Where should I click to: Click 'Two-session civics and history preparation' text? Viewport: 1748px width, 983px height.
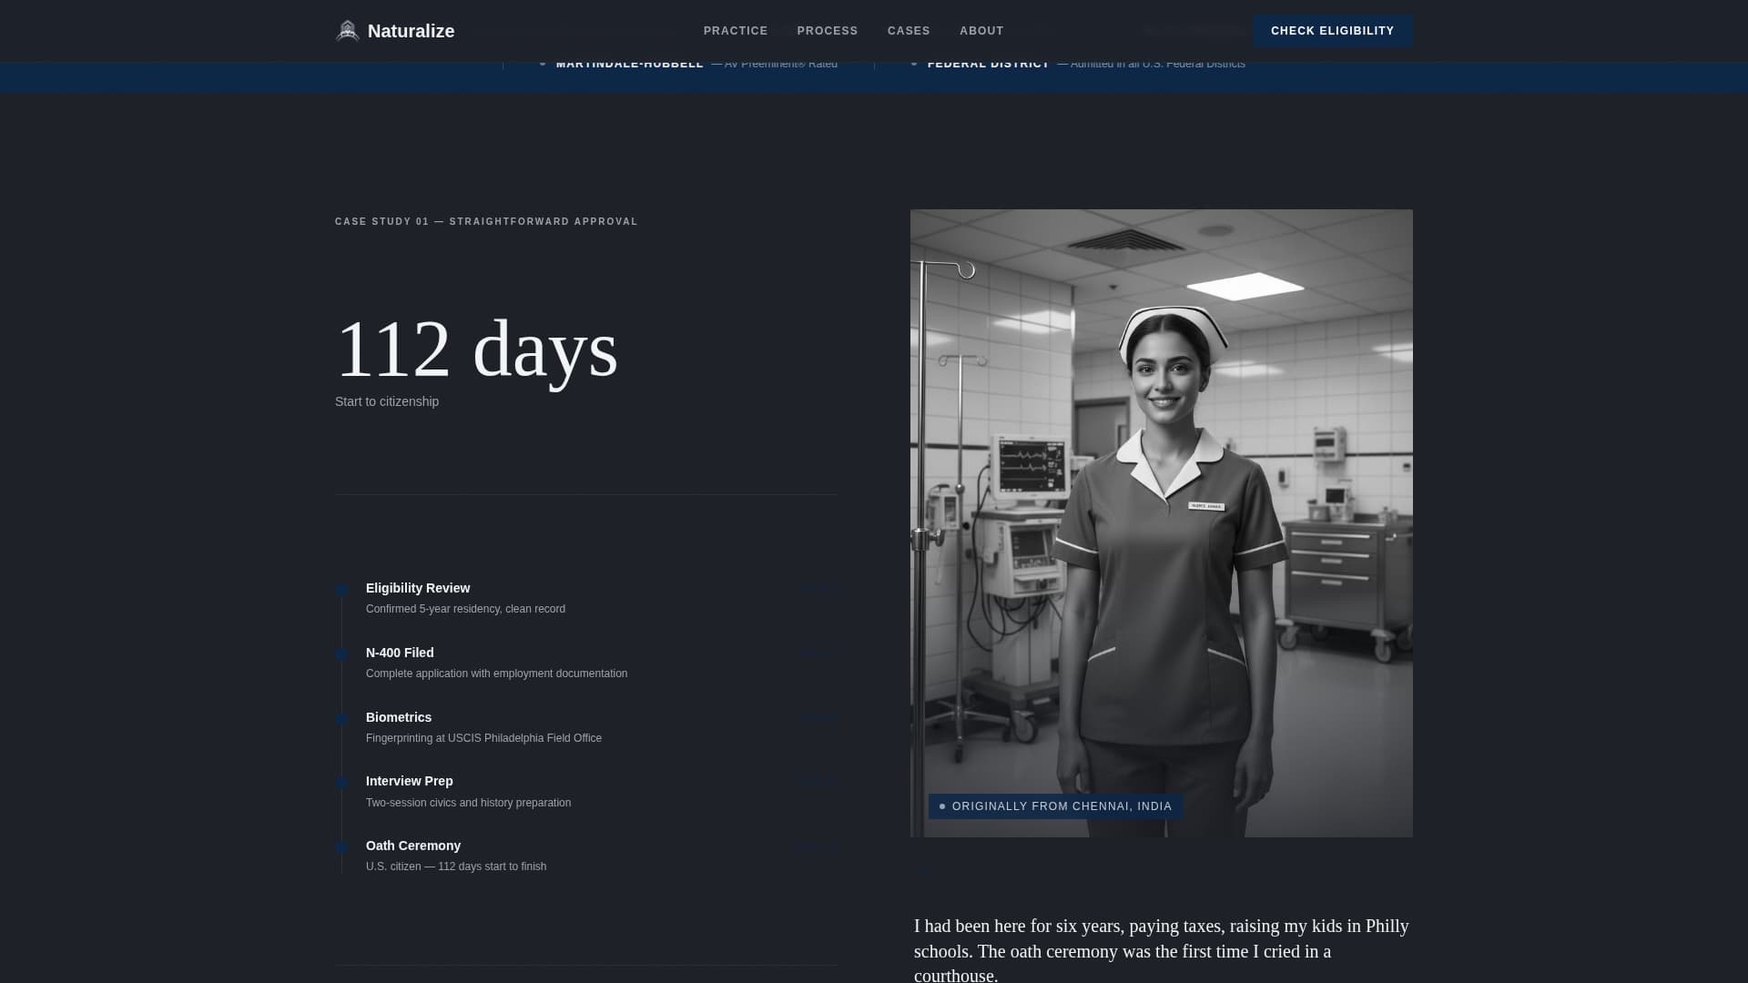point(468,803)
